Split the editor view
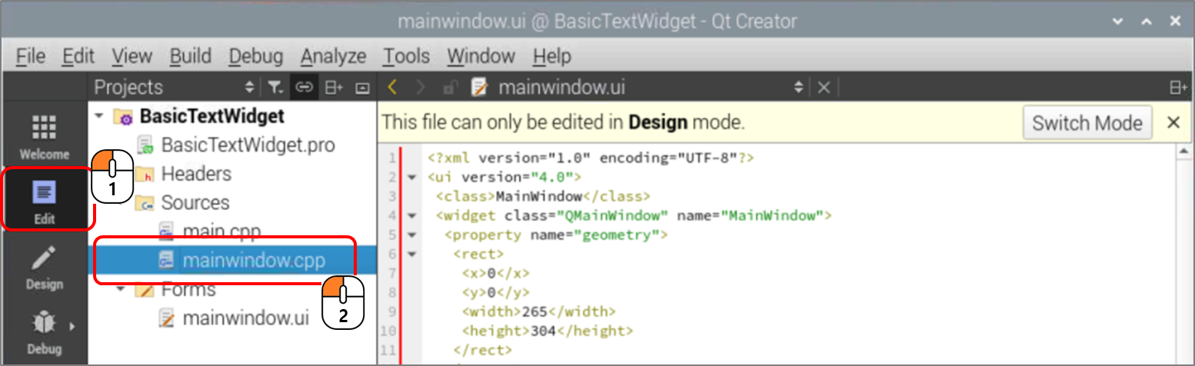This screenshot has width=1195, height=366. [x=1178, y=88]
